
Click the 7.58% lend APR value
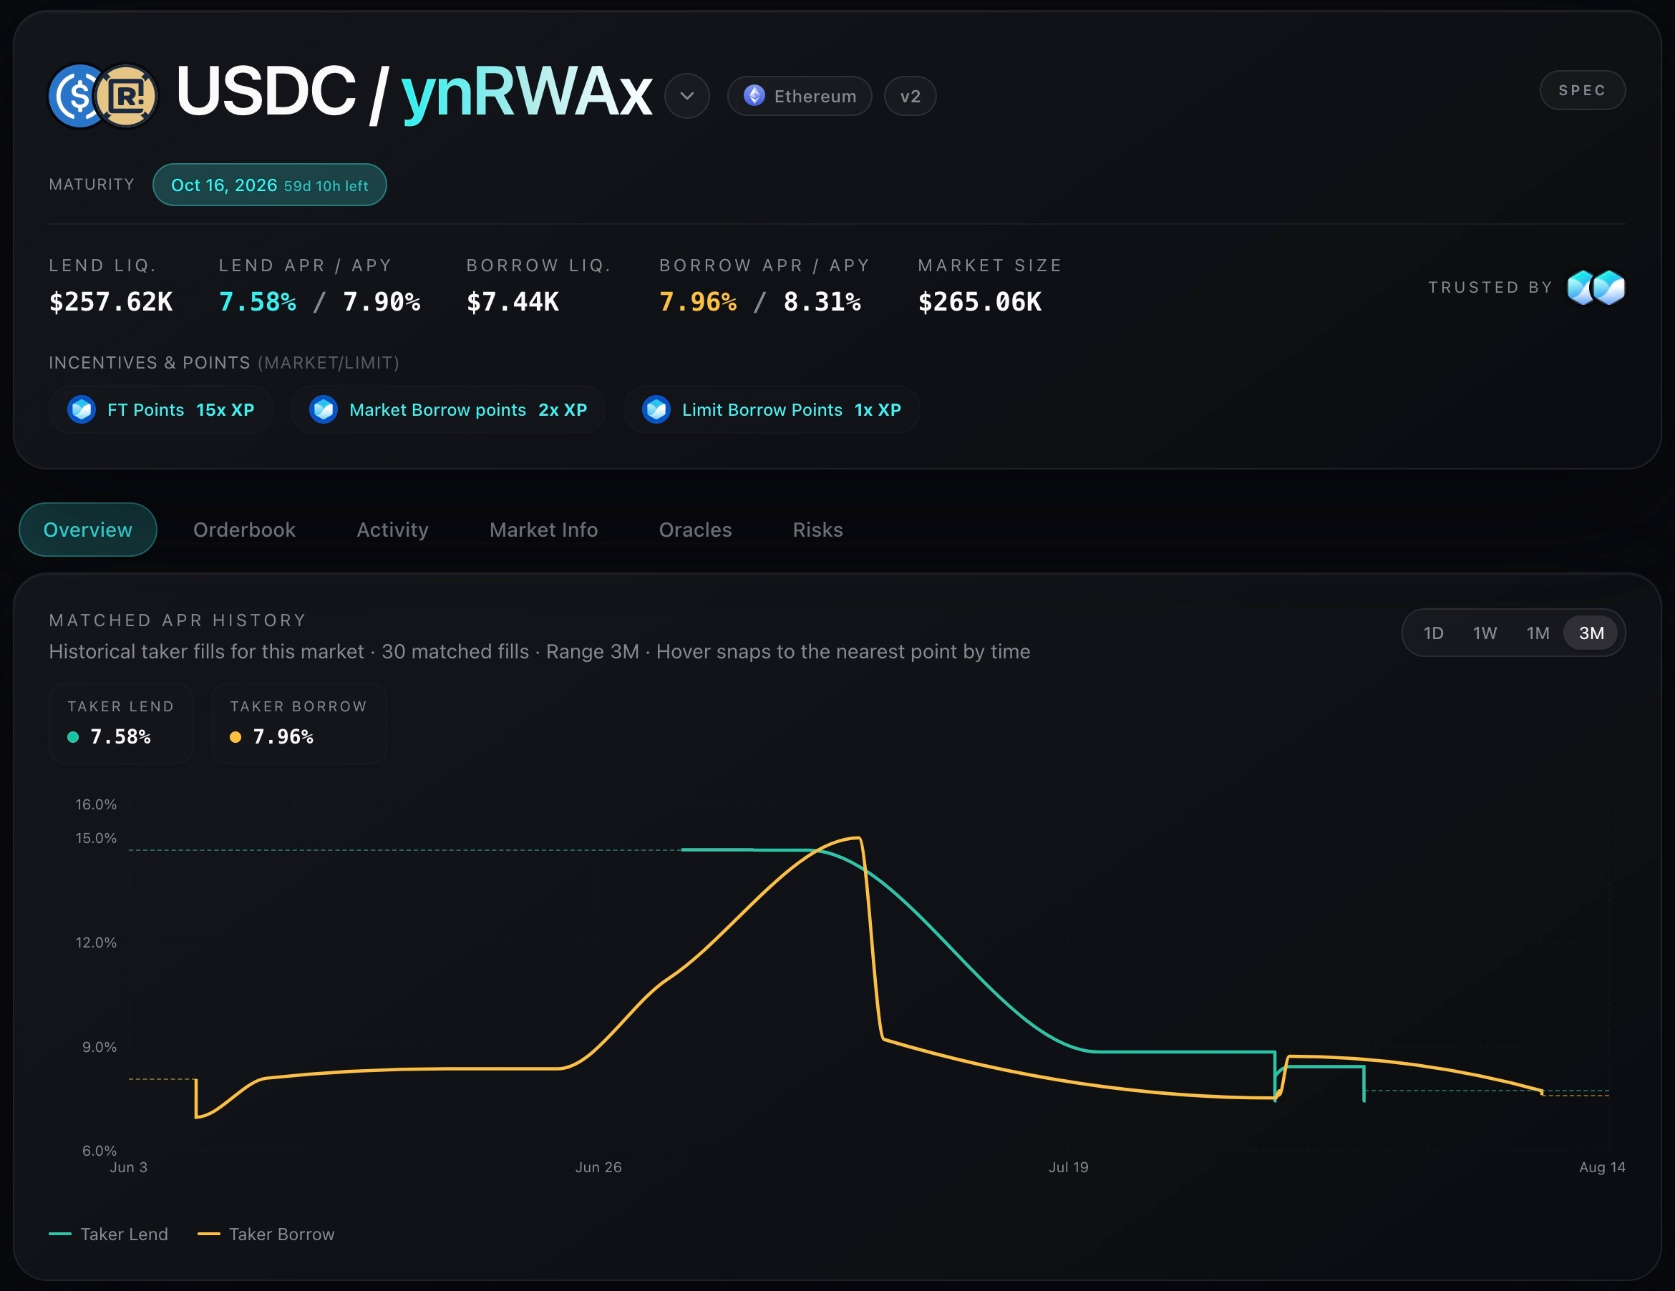(x=258, y=302)
